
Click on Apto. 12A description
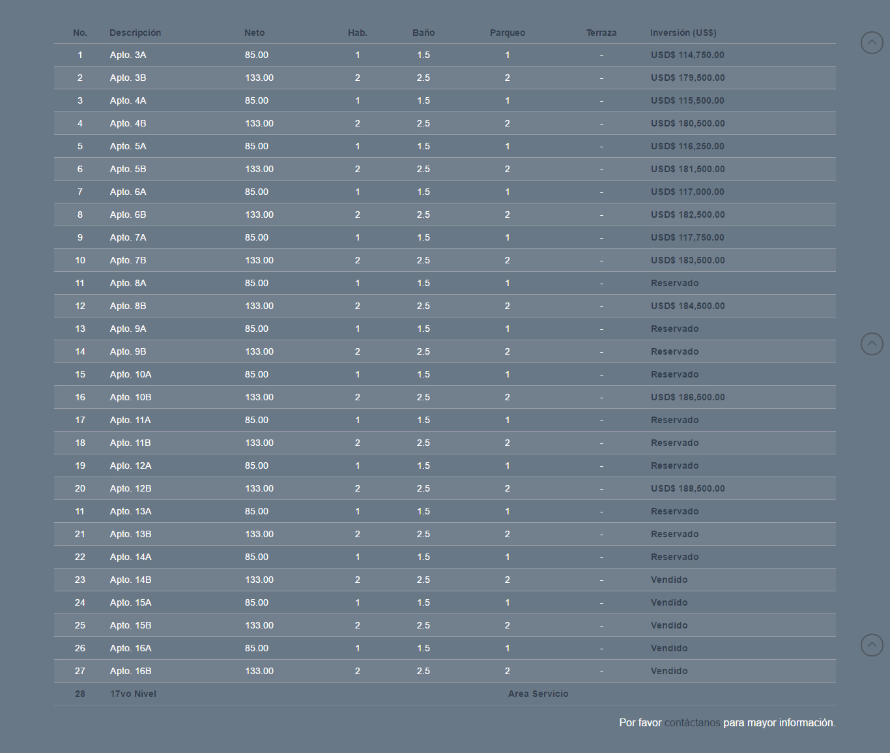click(130, 466)
